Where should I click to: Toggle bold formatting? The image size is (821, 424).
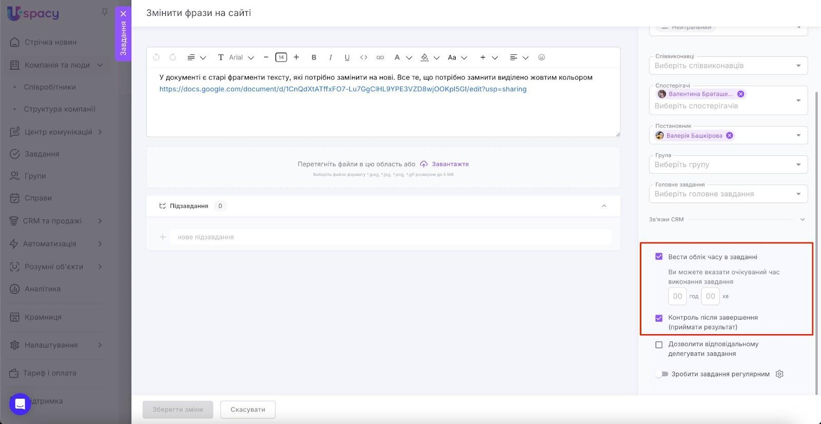314,57
